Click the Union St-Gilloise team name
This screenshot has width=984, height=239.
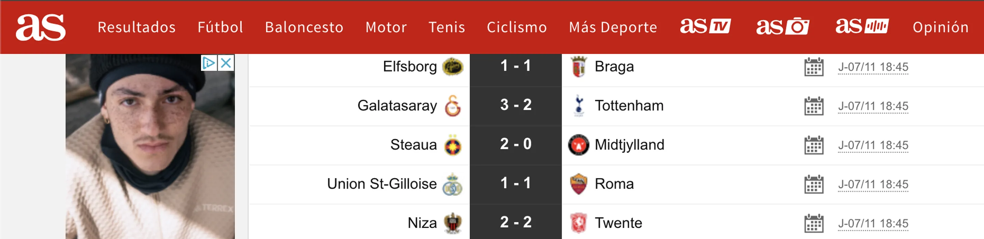click(382, 184)
